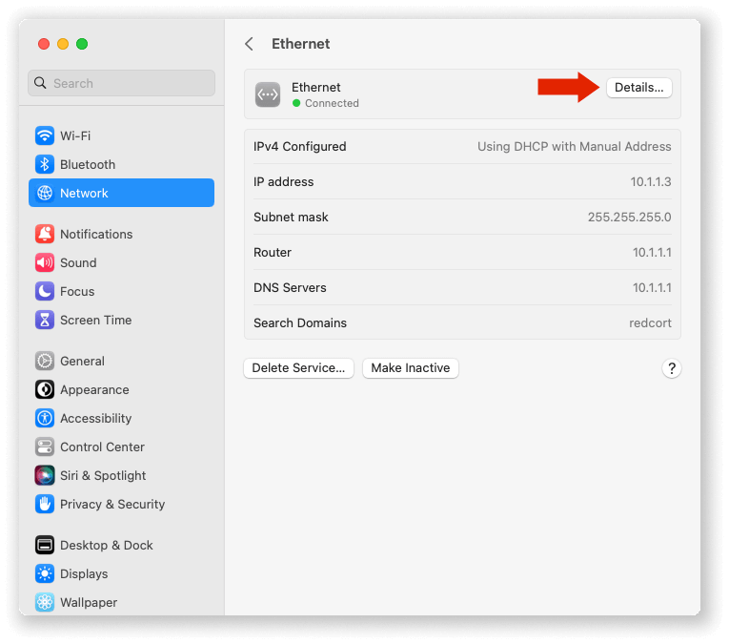729x644 pixels.
Task: Select Bluetooth in the sidebar
Action: [x=121, y=164]
